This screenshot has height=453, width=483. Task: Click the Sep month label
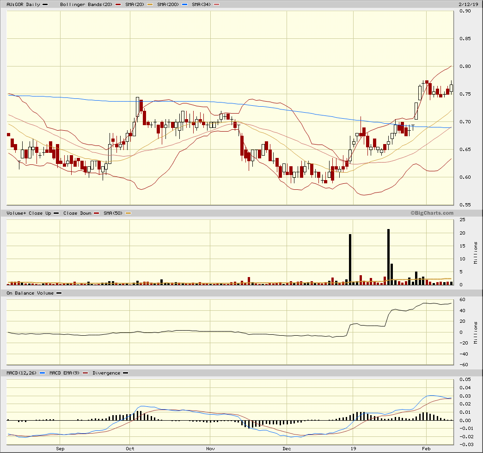click(60, 449)
